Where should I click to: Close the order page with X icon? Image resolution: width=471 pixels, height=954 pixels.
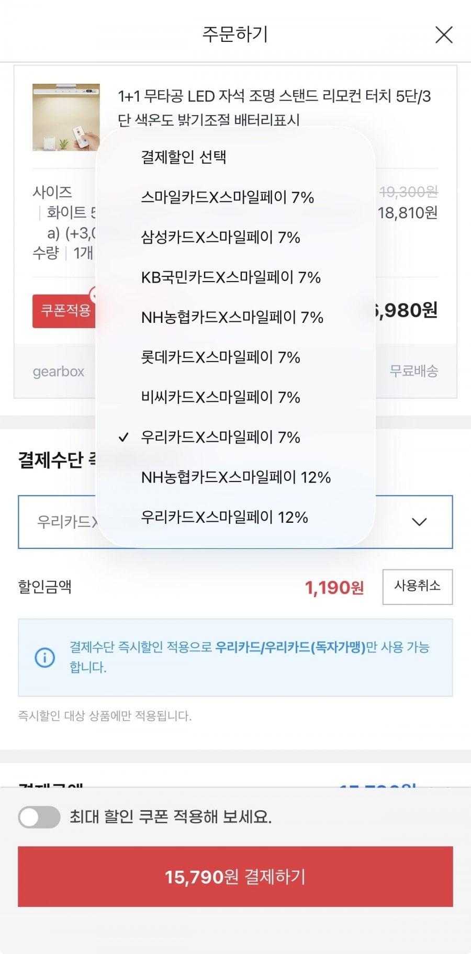click(x=444, y=35)
